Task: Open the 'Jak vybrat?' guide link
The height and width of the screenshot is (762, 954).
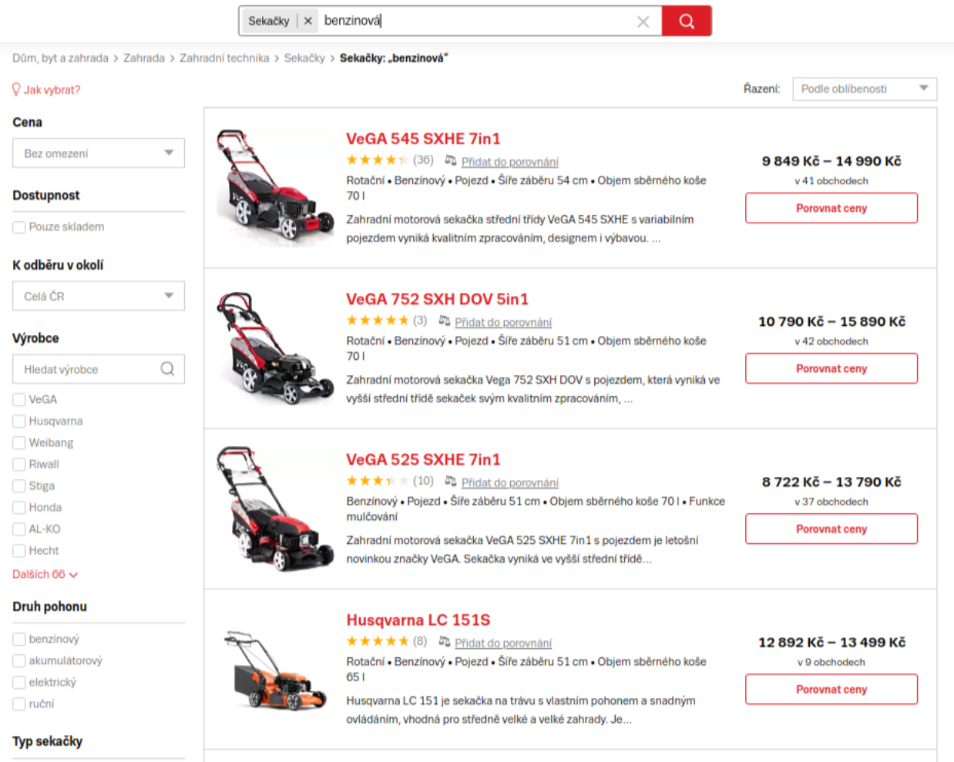Action: [52, 89]
